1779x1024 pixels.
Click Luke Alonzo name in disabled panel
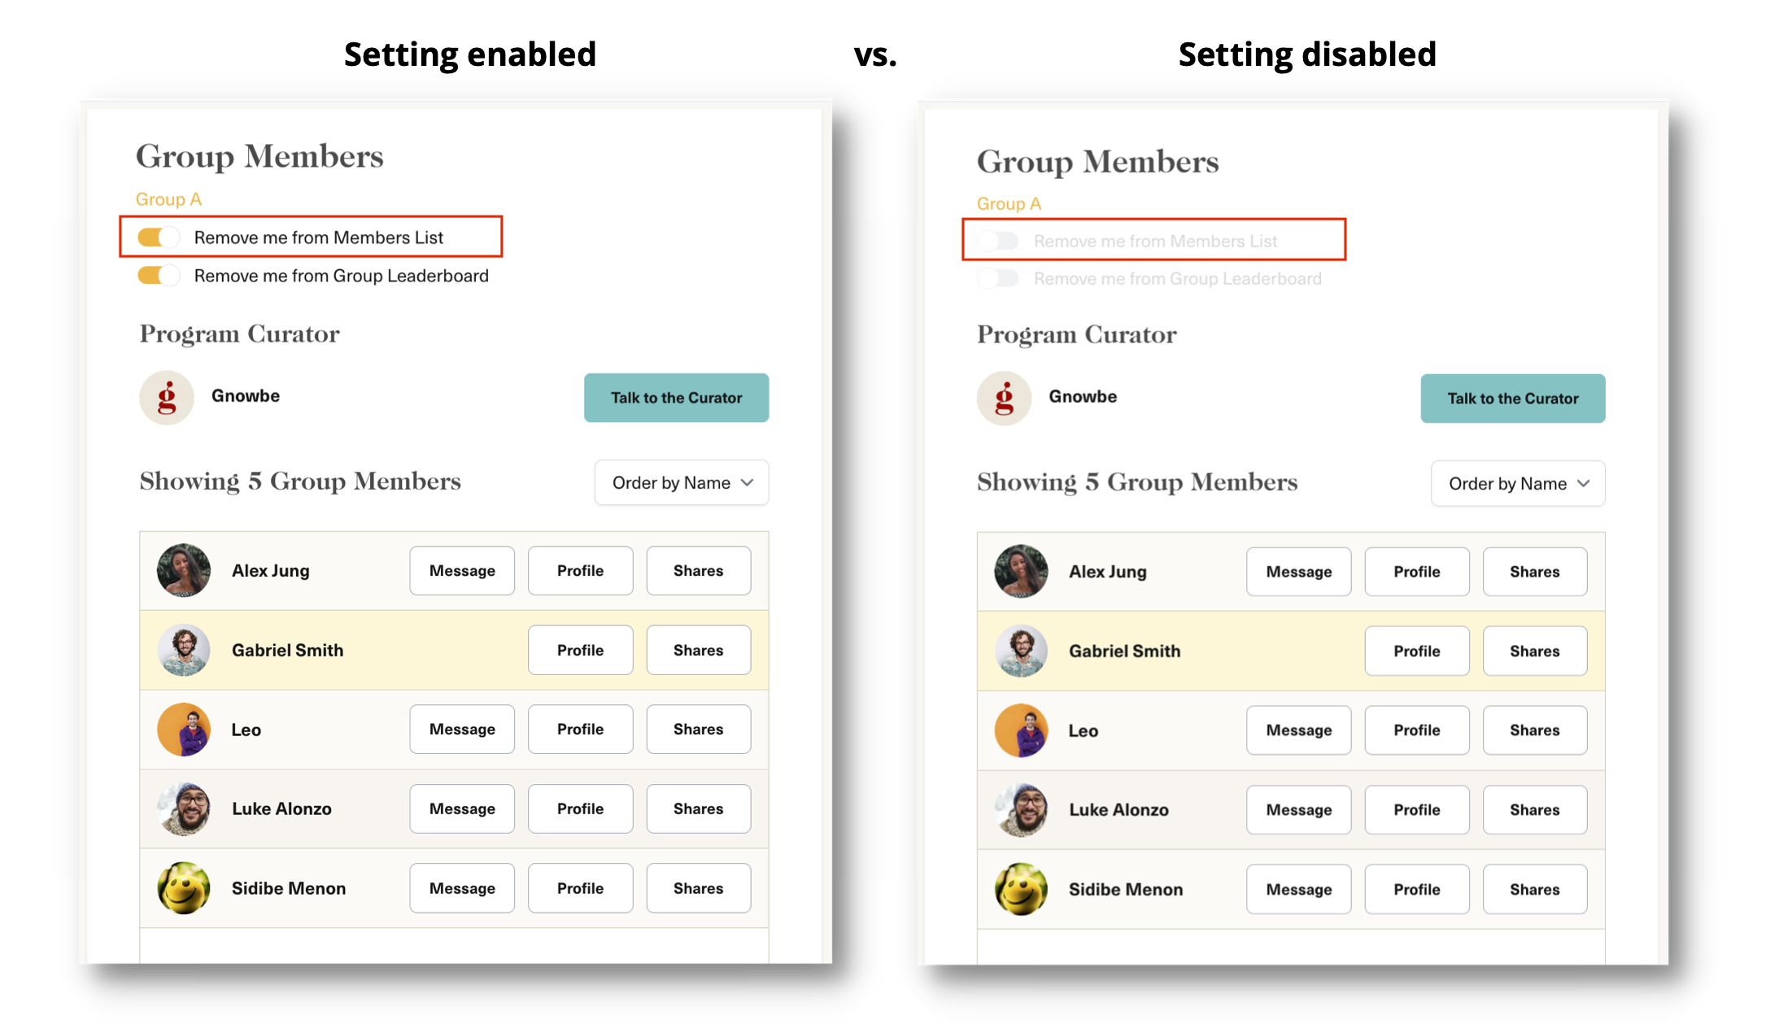pyautogui.click(x=1118, y=809)
